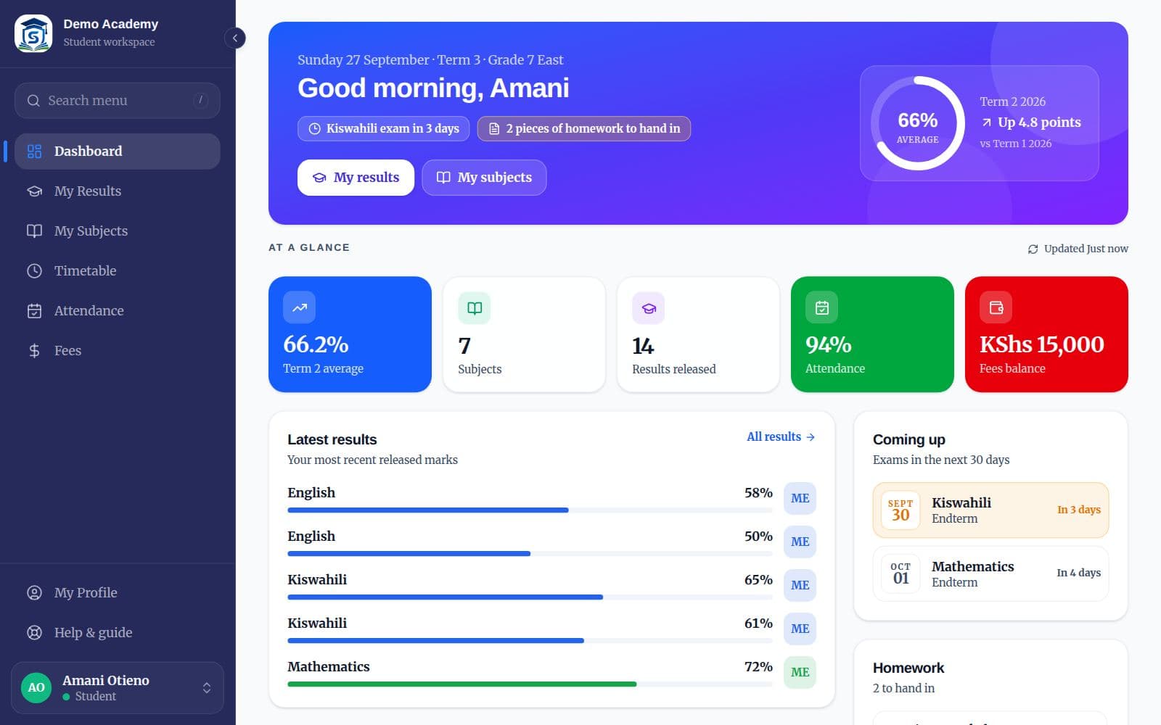
Task: Click the Help & guide lifebuoy icon
Action: [x=34, y=633]
